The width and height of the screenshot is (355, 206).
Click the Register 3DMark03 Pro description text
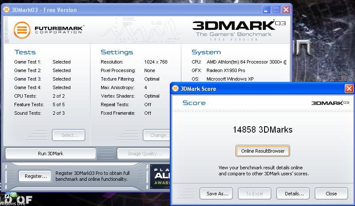point(92,176)
